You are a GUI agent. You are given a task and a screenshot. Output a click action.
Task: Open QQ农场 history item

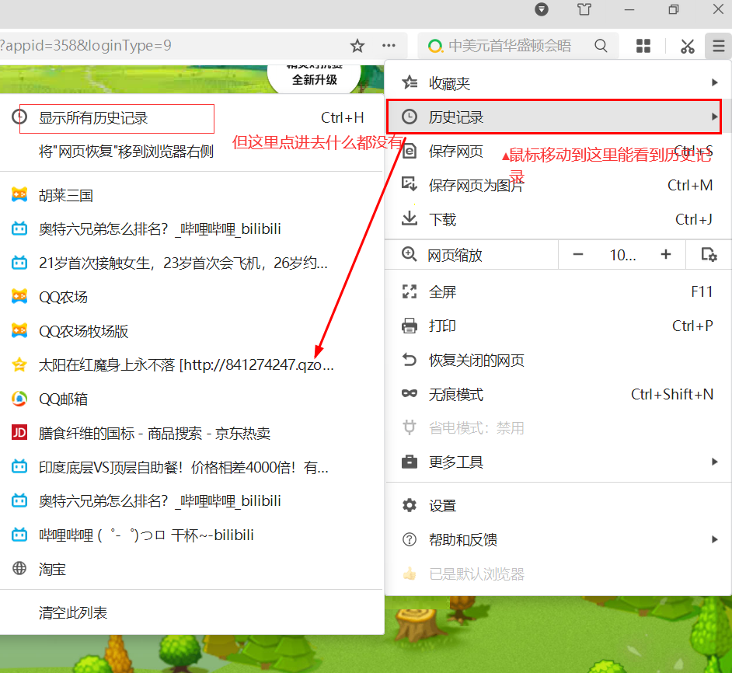(x=191, y=297)
